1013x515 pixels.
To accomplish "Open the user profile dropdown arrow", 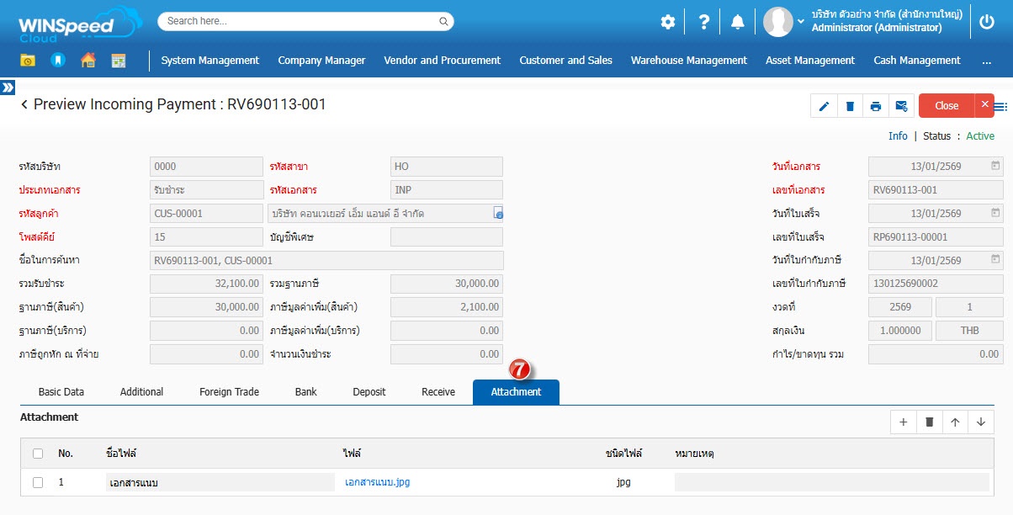I will (x=801, y=21).
